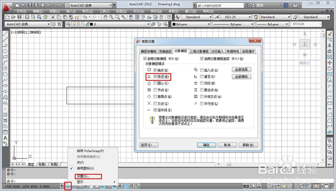Enable the 垂足 perpendicular snap checkbox
336x191 pixels.
[202, 77]
